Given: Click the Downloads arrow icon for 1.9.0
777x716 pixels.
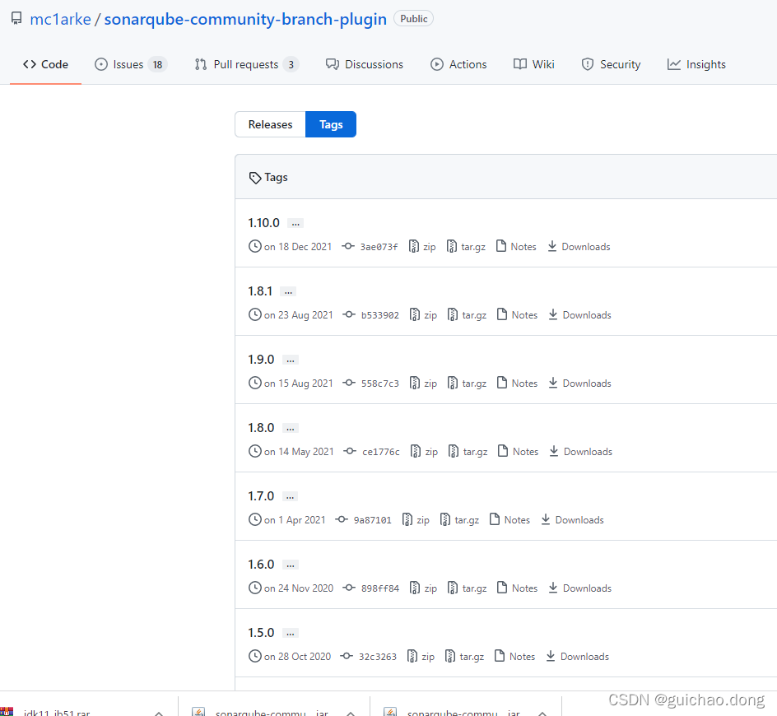Looking at the screenshot, I should tap(553, 383).
